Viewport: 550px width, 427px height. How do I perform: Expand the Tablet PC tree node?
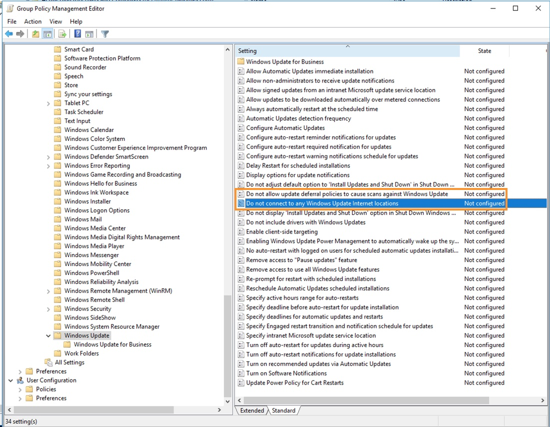pyautogui.click(x=48, y=102)
